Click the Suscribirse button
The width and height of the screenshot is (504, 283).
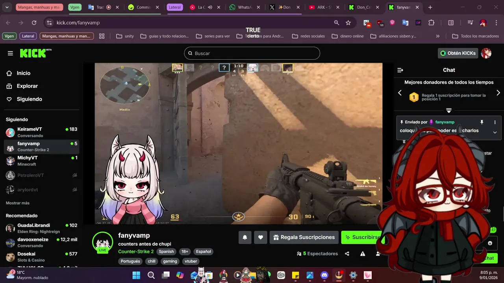361,237
